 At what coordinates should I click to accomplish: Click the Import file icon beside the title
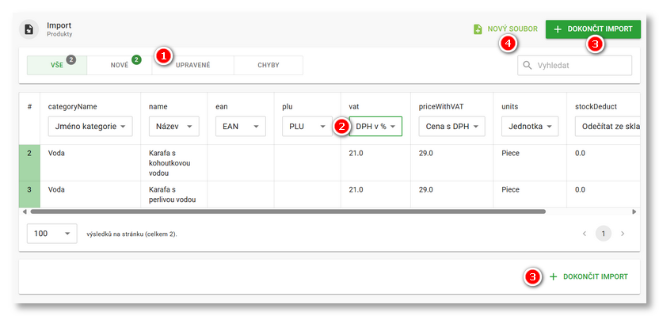(29, 29)
